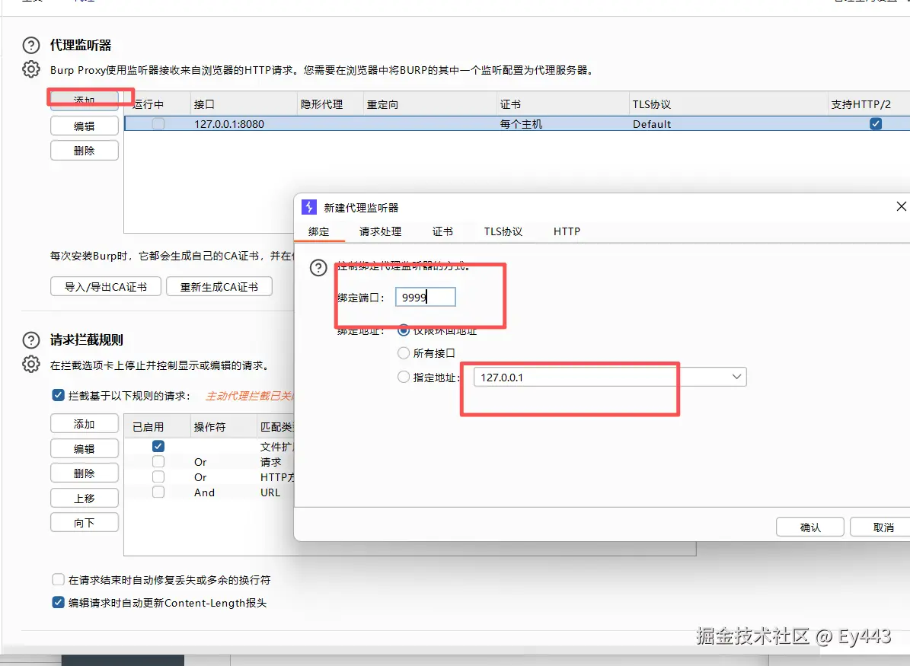Screen dimensions: 910x666
Task: Enable the Or 请求 rule checkbox
Action: (x=158, y=462)
